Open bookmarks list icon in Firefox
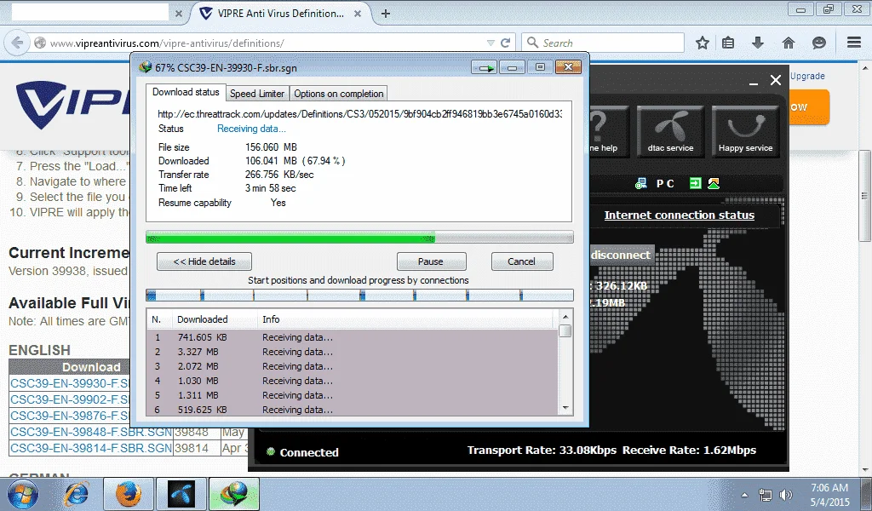The width and height of the screenshot is (872, 511). [728, 43]
